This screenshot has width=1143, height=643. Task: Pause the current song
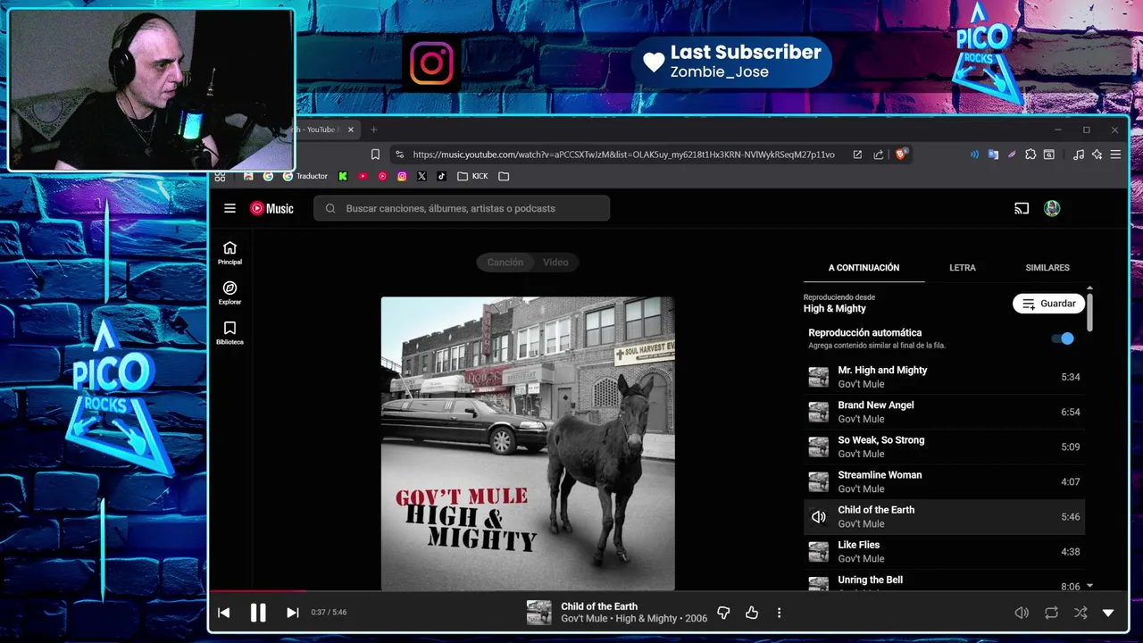[258, 613]
